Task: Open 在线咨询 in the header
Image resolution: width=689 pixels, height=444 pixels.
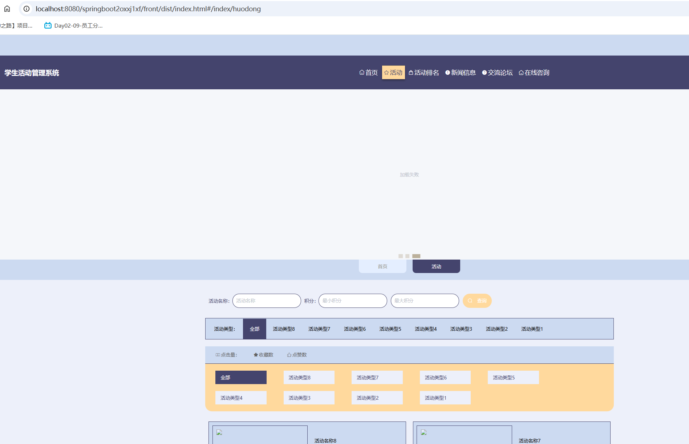Action: tap(534, 73)
